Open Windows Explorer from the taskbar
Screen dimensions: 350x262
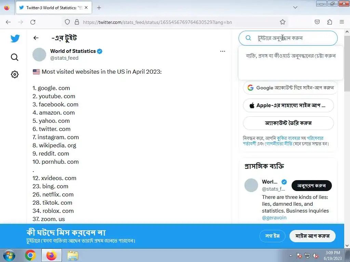(73, 255)
